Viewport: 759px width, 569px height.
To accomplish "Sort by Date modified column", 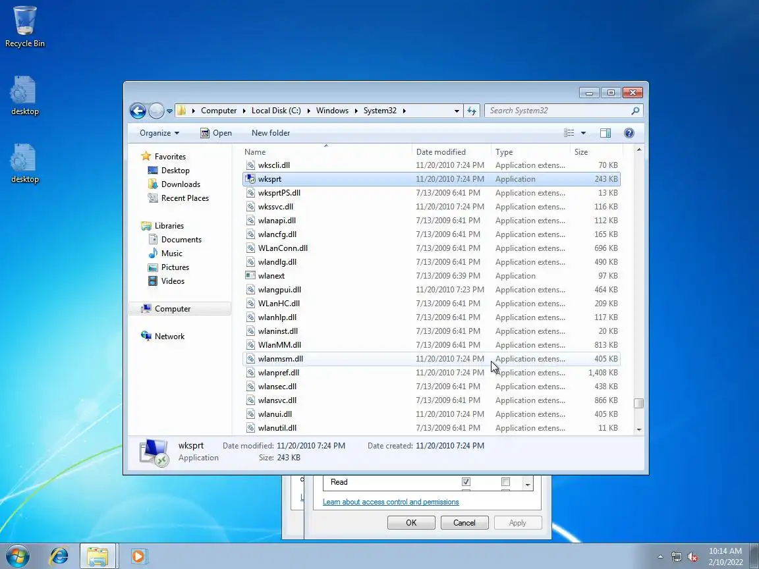I will pos(451,152).
